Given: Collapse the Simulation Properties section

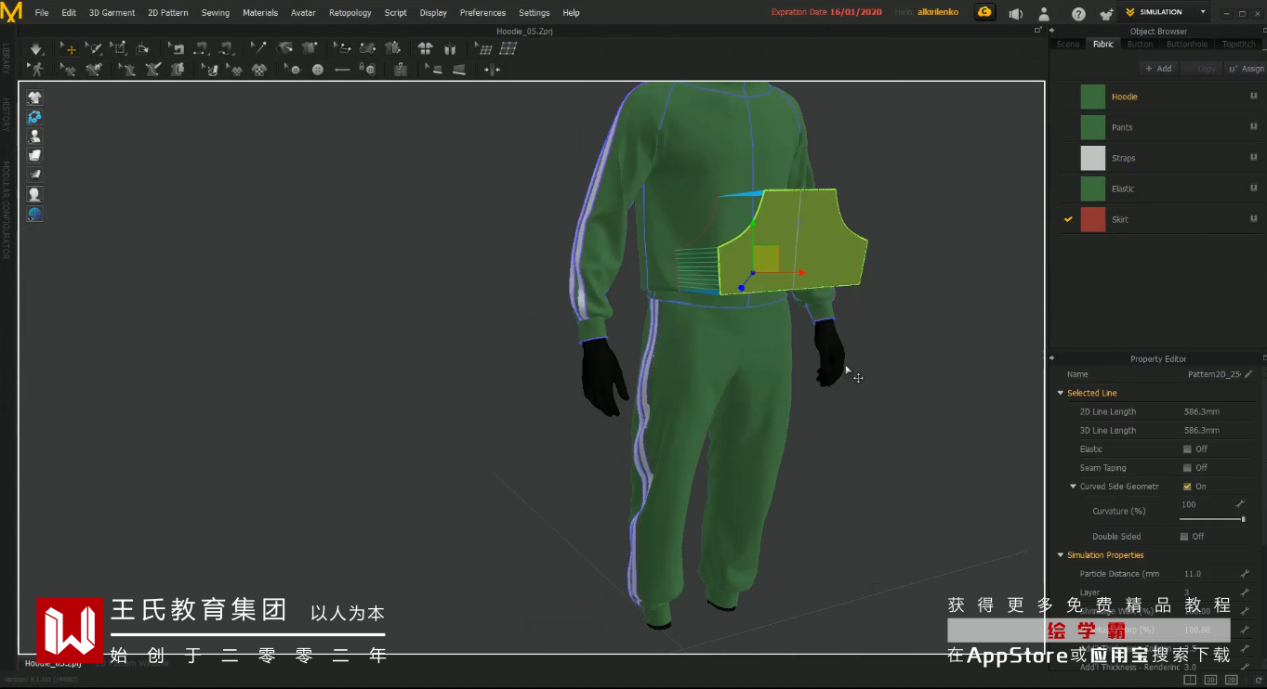Looking at the screenshot, I should tap(1061, 555).
